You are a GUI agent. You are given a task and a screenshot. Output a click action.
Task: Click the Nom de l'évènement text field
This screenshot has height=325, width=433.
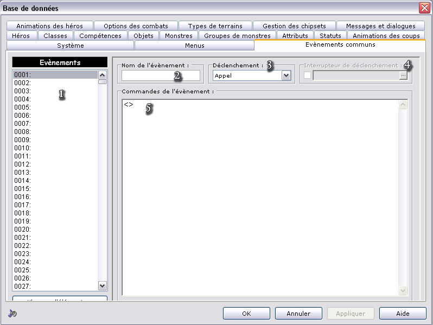click(161, 75)
